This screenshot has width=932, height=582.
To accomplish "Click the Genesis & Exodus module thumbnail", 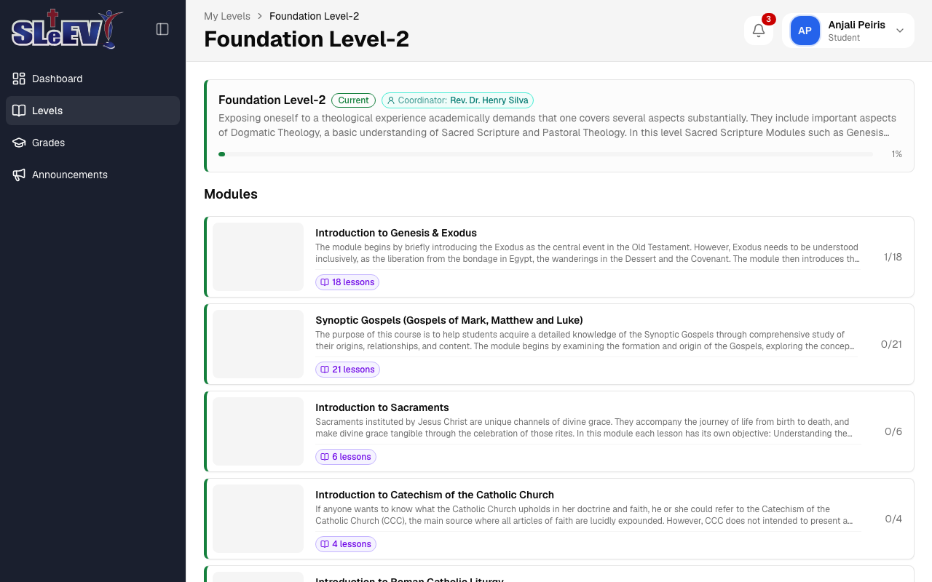I will coord(258,257).
